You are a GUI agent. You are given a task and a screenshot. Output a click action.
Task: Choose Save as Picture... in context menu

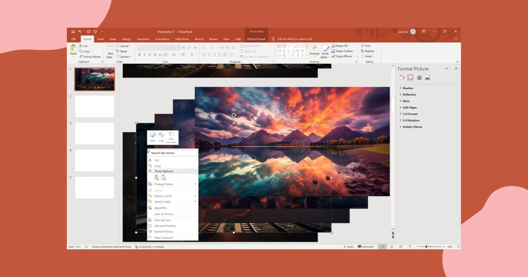(172, 214)
